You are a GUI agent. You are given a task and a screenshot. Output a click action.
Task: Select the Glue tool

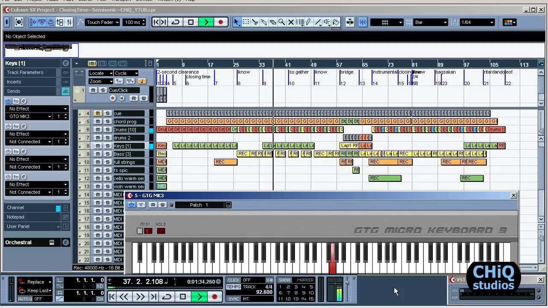pyautogui.click(x=264, y=22)
